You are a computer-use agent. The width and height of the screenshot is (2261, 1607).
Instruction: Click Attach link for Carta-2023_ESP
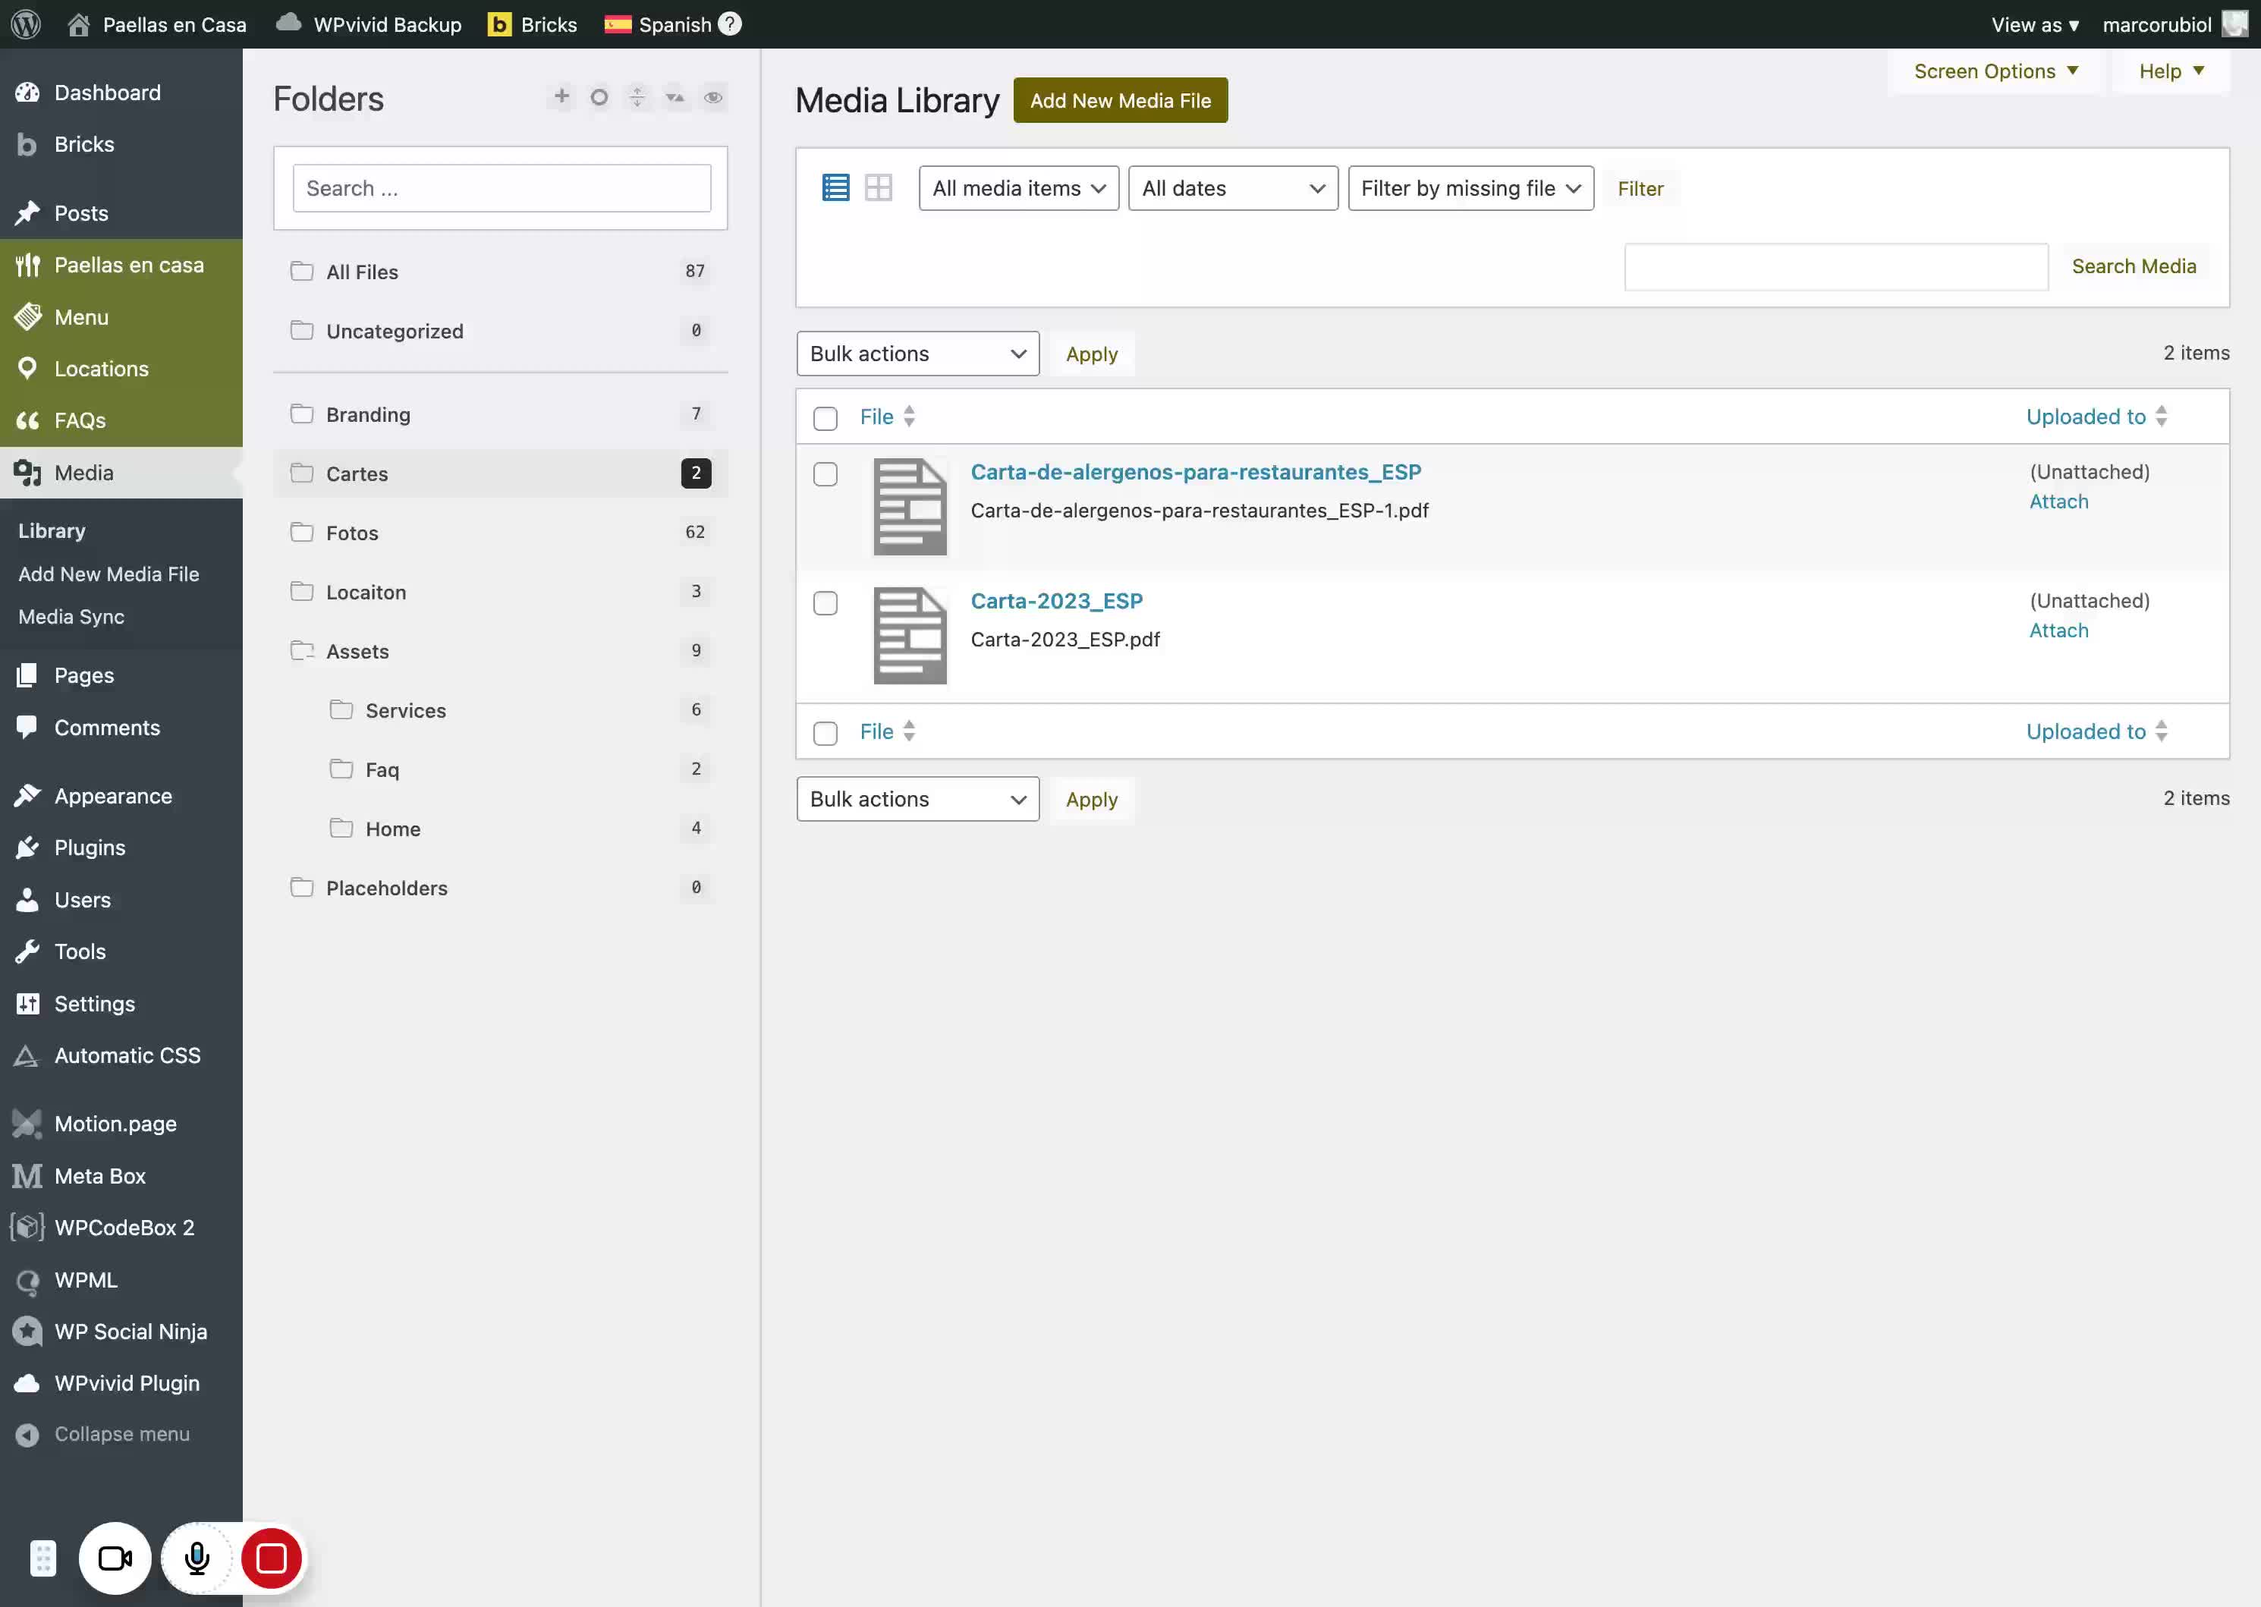[x=2059, y=631]
